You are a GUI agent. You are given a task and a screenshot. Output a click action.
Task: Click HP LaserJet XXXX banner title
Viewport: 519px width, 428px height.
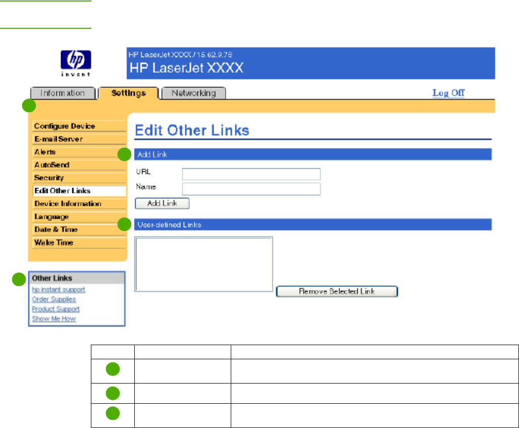pos(187,68)
